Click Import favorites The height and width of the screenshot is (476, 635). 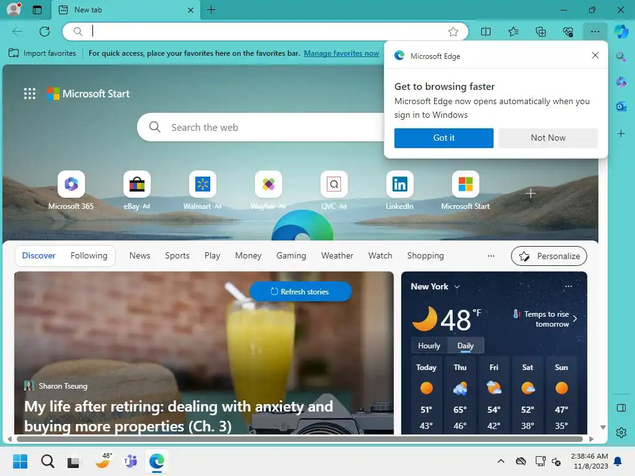tap(42, 53)
